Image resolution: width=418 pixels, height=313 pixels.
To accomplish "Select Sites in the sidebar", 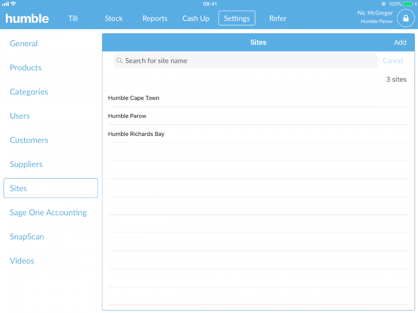I will [x=51, y=188].
